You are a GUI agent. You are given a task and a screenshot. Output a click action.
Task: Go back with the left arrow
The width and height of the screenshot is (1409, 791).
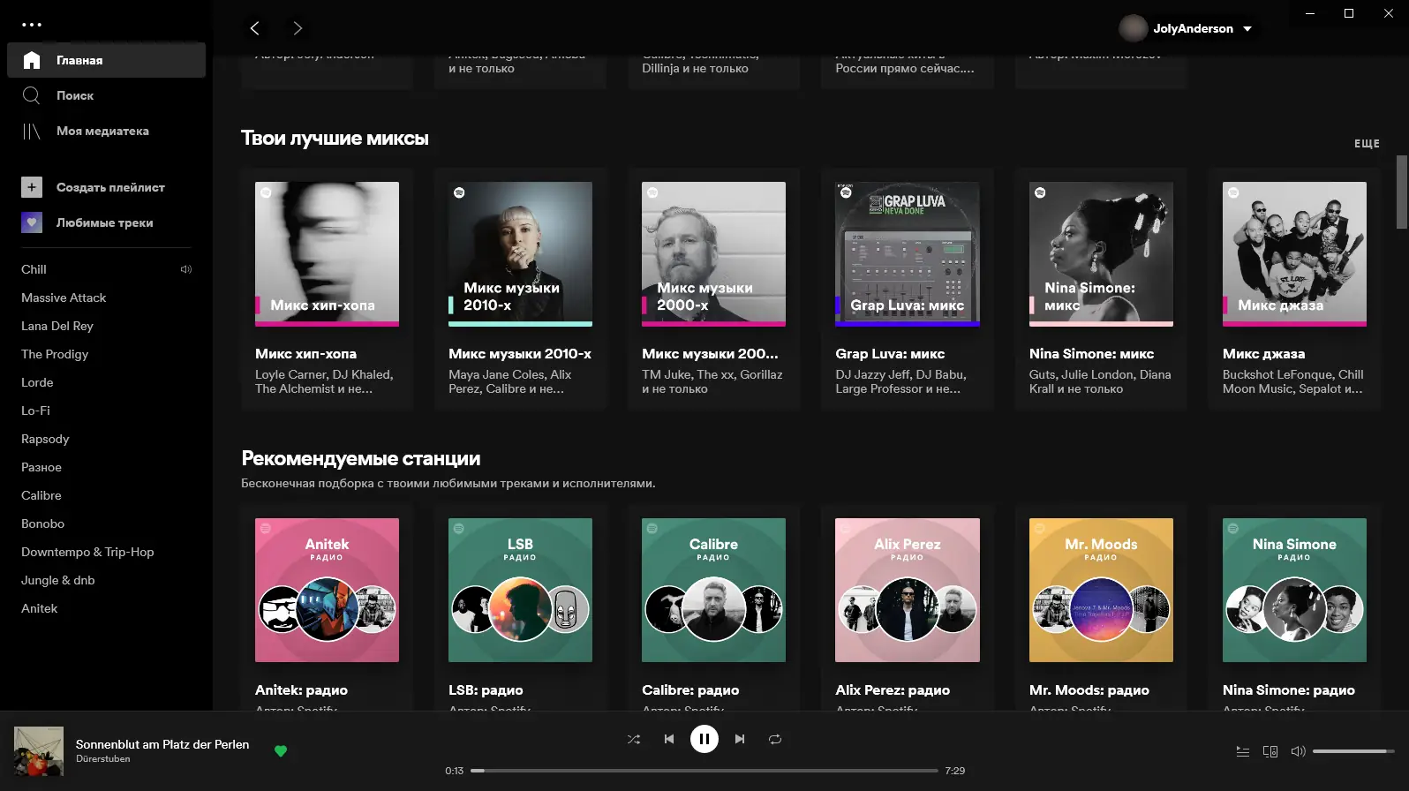pos(255,28)
